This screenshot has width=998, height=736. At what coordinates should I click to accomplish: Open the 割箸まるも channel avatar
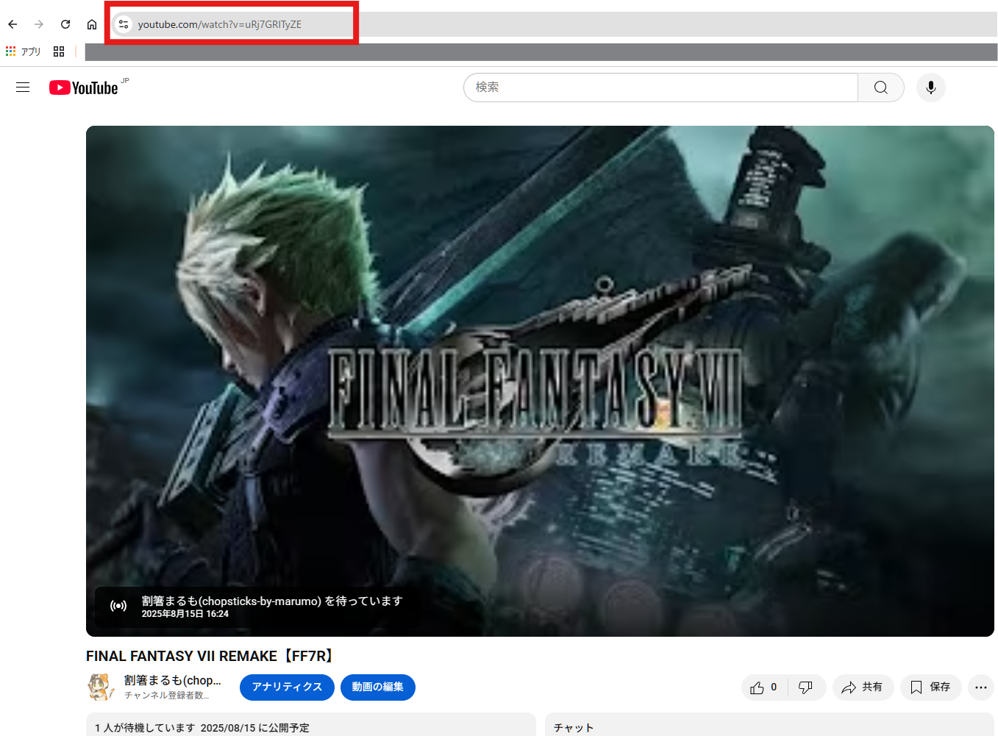pyautogui.click(x=101, y=687)
